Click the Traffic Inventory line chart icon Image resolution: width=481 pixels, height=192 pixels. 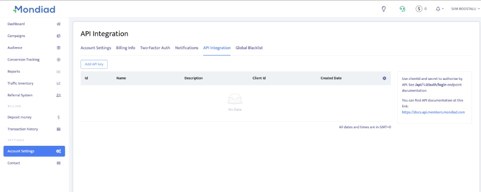coord(59,83)
